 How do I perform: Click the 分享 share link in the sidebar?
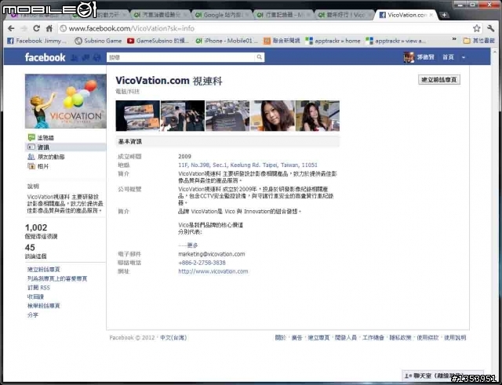33,315
